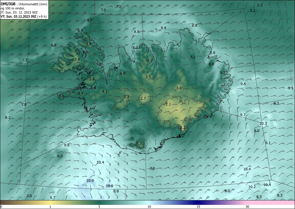Click the 7.8 value label

24,104
